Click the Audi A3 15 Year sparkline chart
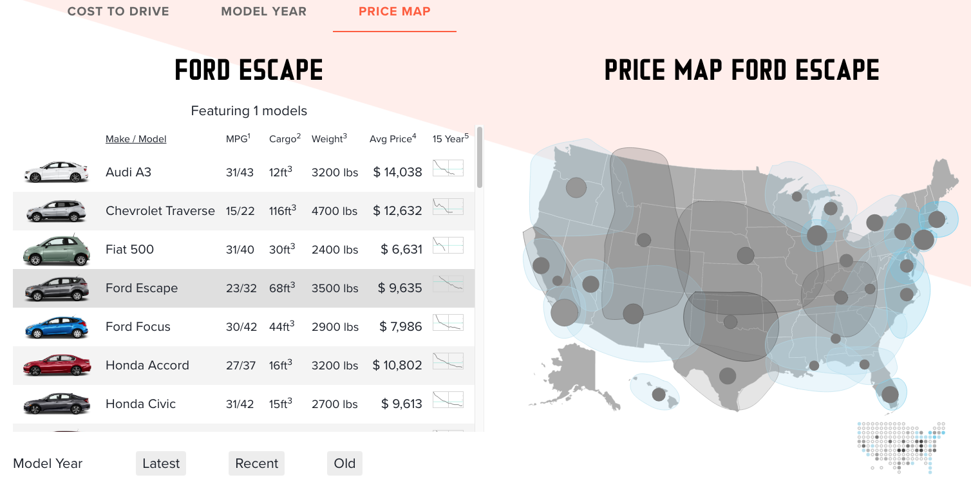Viewport: 971px width, 484px height. [448, 168]
